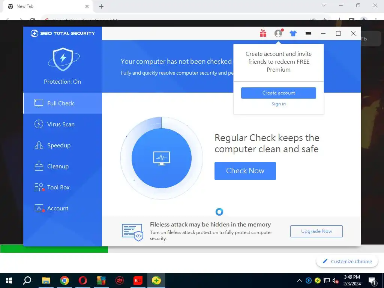The width and height of the screenshot is (384, 288).
Task: Open the colorful tiles taskbar app
Action: click(x=101, y=280)
